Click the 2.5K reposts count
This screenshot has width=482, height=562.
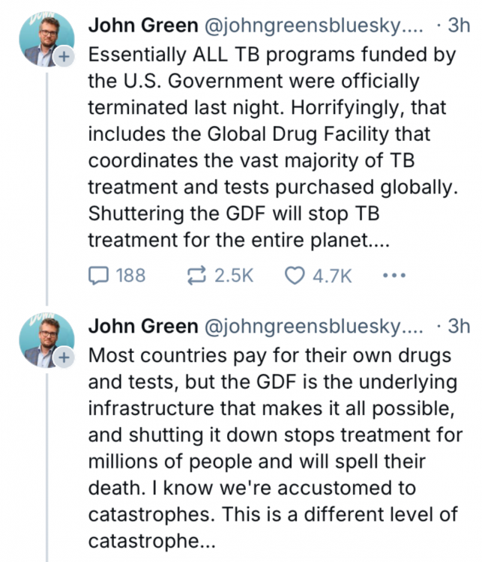tap(234, 276)
